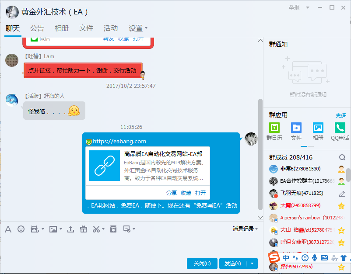Click the upload file icon
This screenshot has width=351, height=274.
point(70,229)
